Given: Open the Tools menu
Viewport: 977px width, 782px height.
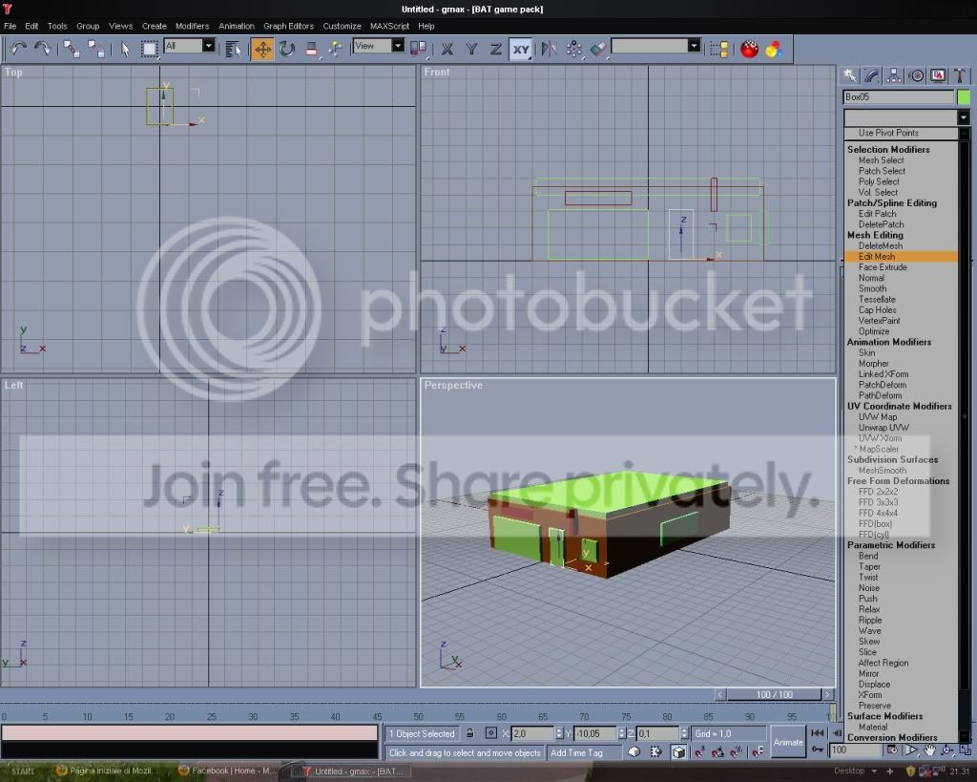Looking at the screenshot, I should [x=57, y=26].
